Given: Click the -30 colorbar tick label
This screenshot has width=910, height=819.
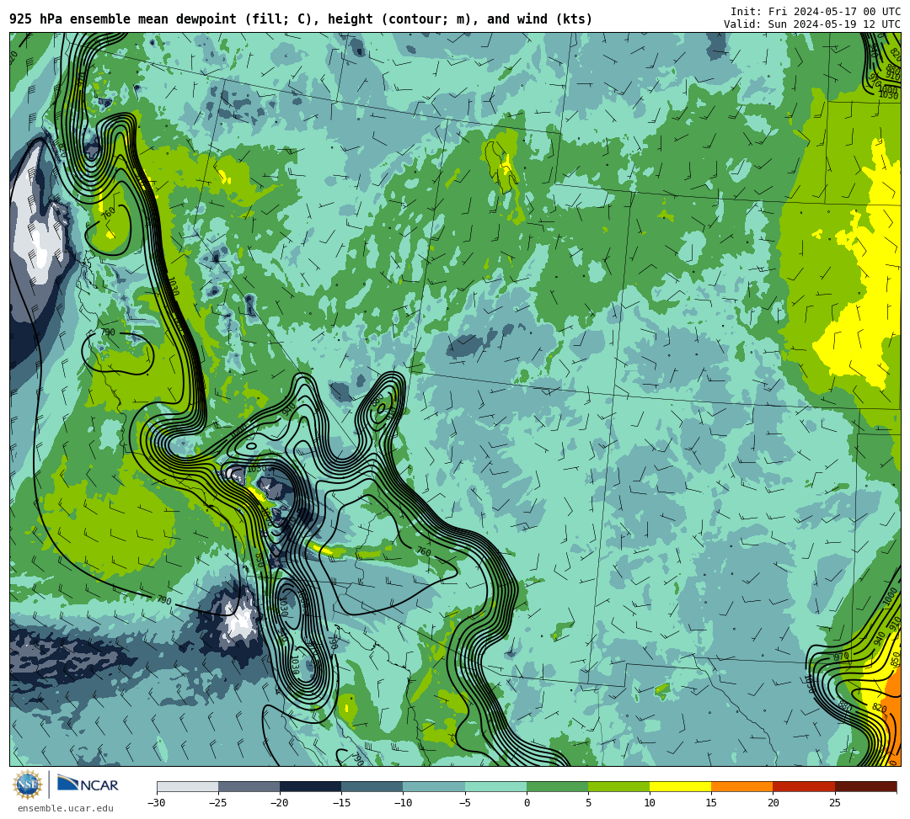Looking at the screenshot, I should pos(157,803).
